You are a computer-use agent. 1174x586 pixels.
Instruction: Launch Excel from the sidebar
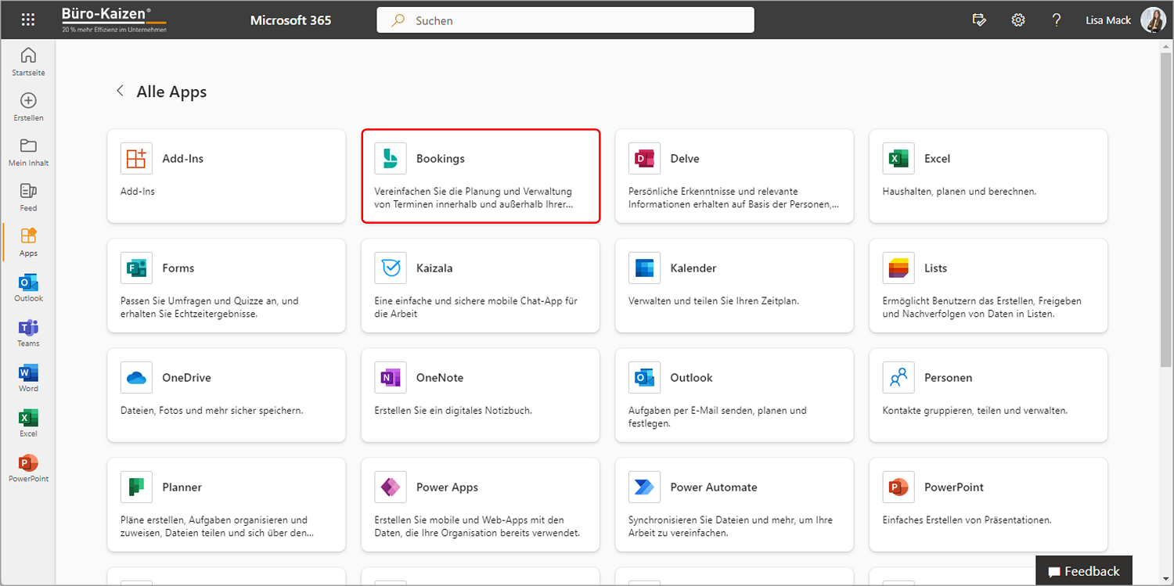[28, 423]
